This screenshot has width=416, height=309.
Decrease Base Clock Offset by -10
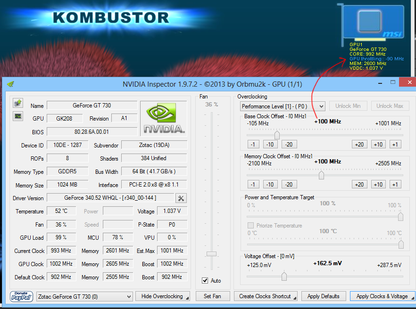(270, 144)
